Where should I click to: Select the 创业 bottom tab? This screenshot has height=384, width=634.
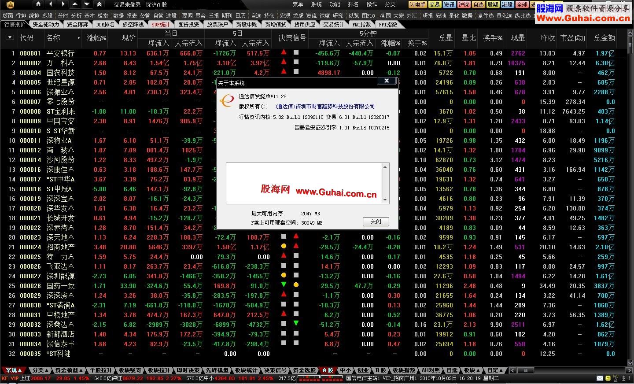point(363,370)
